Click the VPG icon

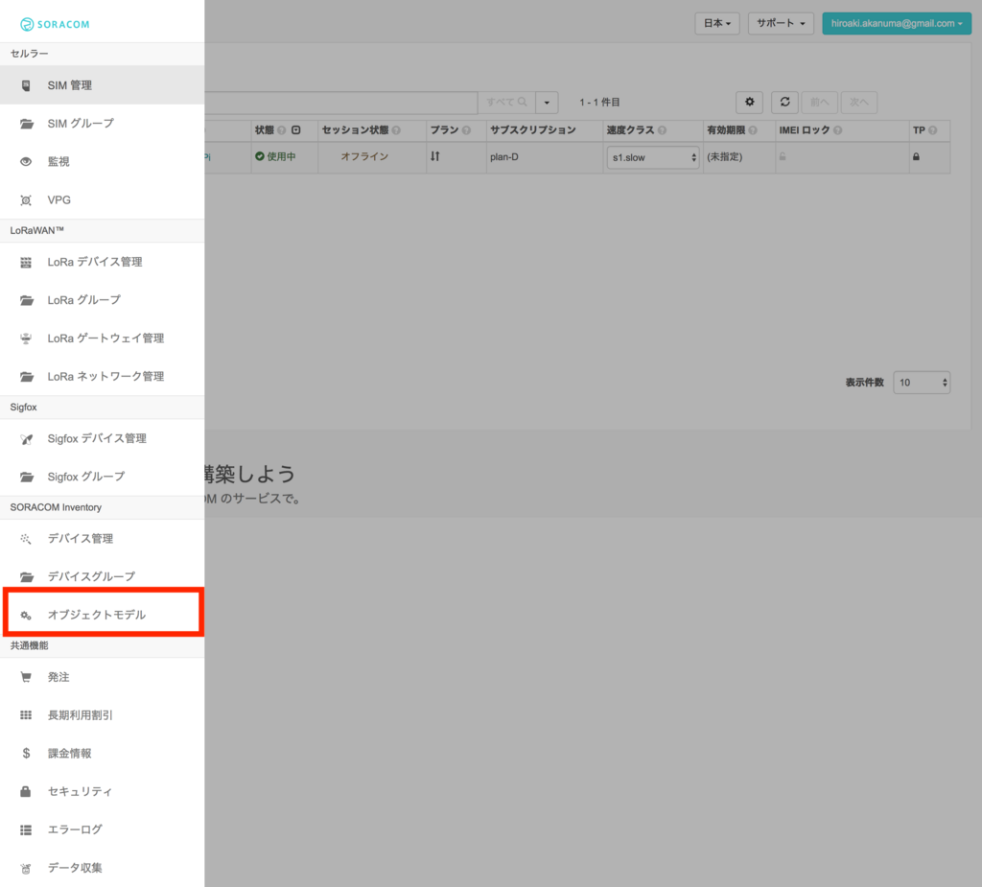click(26, 199)
